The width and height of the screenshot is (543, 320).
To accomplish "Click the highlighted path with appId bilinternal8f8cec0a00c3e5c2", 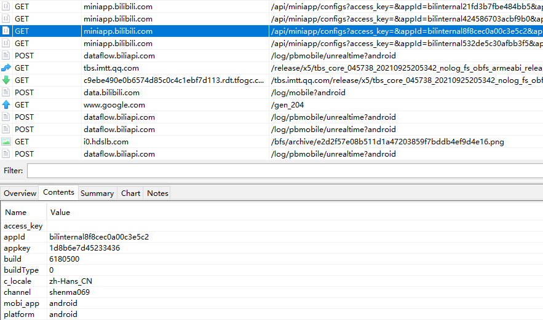I will [407, 31].
